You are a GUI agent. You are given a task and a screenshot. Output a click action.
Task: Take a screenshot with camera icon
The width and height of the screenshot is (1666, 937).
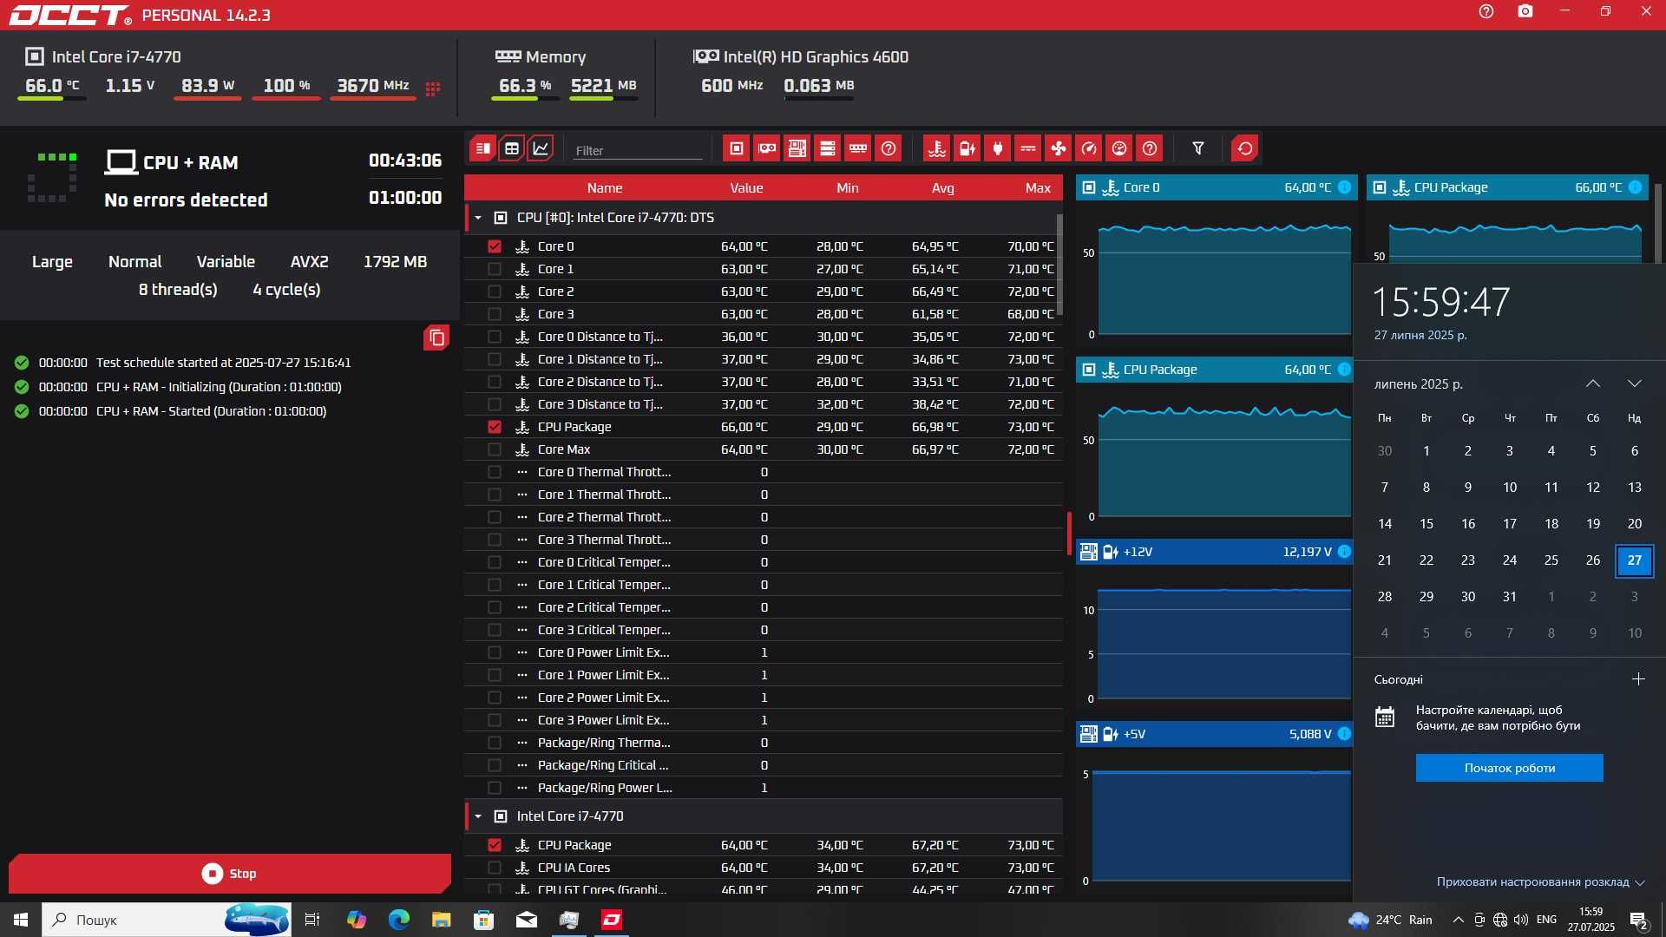tap(1525, 11)
